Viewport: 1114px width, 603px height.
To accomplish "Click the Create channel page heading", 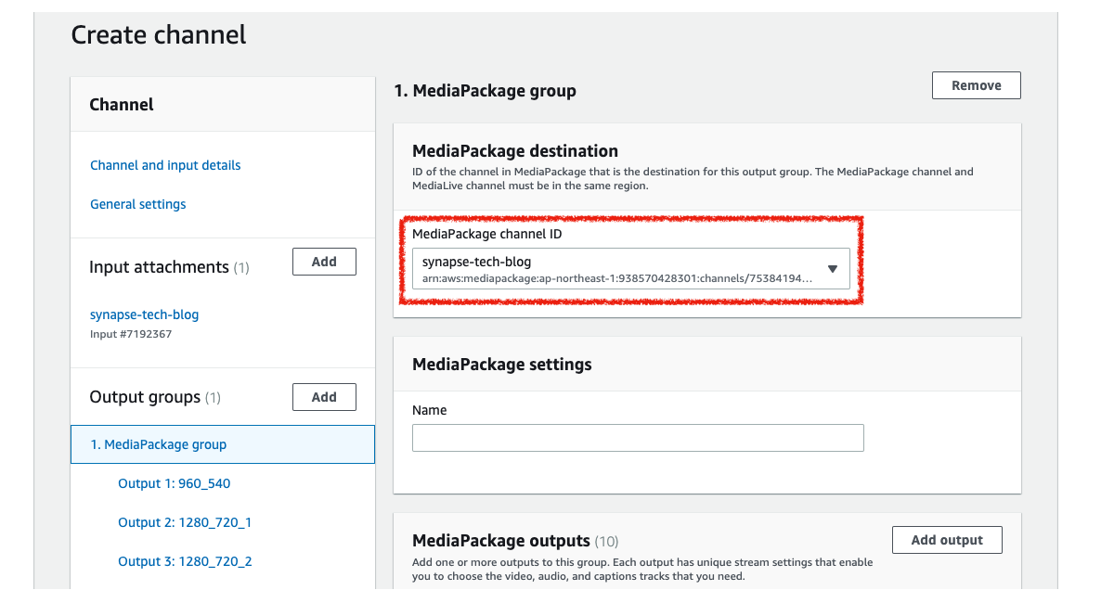I will [159, 35].
